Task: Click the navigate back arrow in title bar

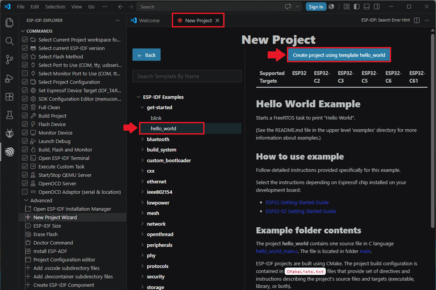Action: (x=120, y=7)
